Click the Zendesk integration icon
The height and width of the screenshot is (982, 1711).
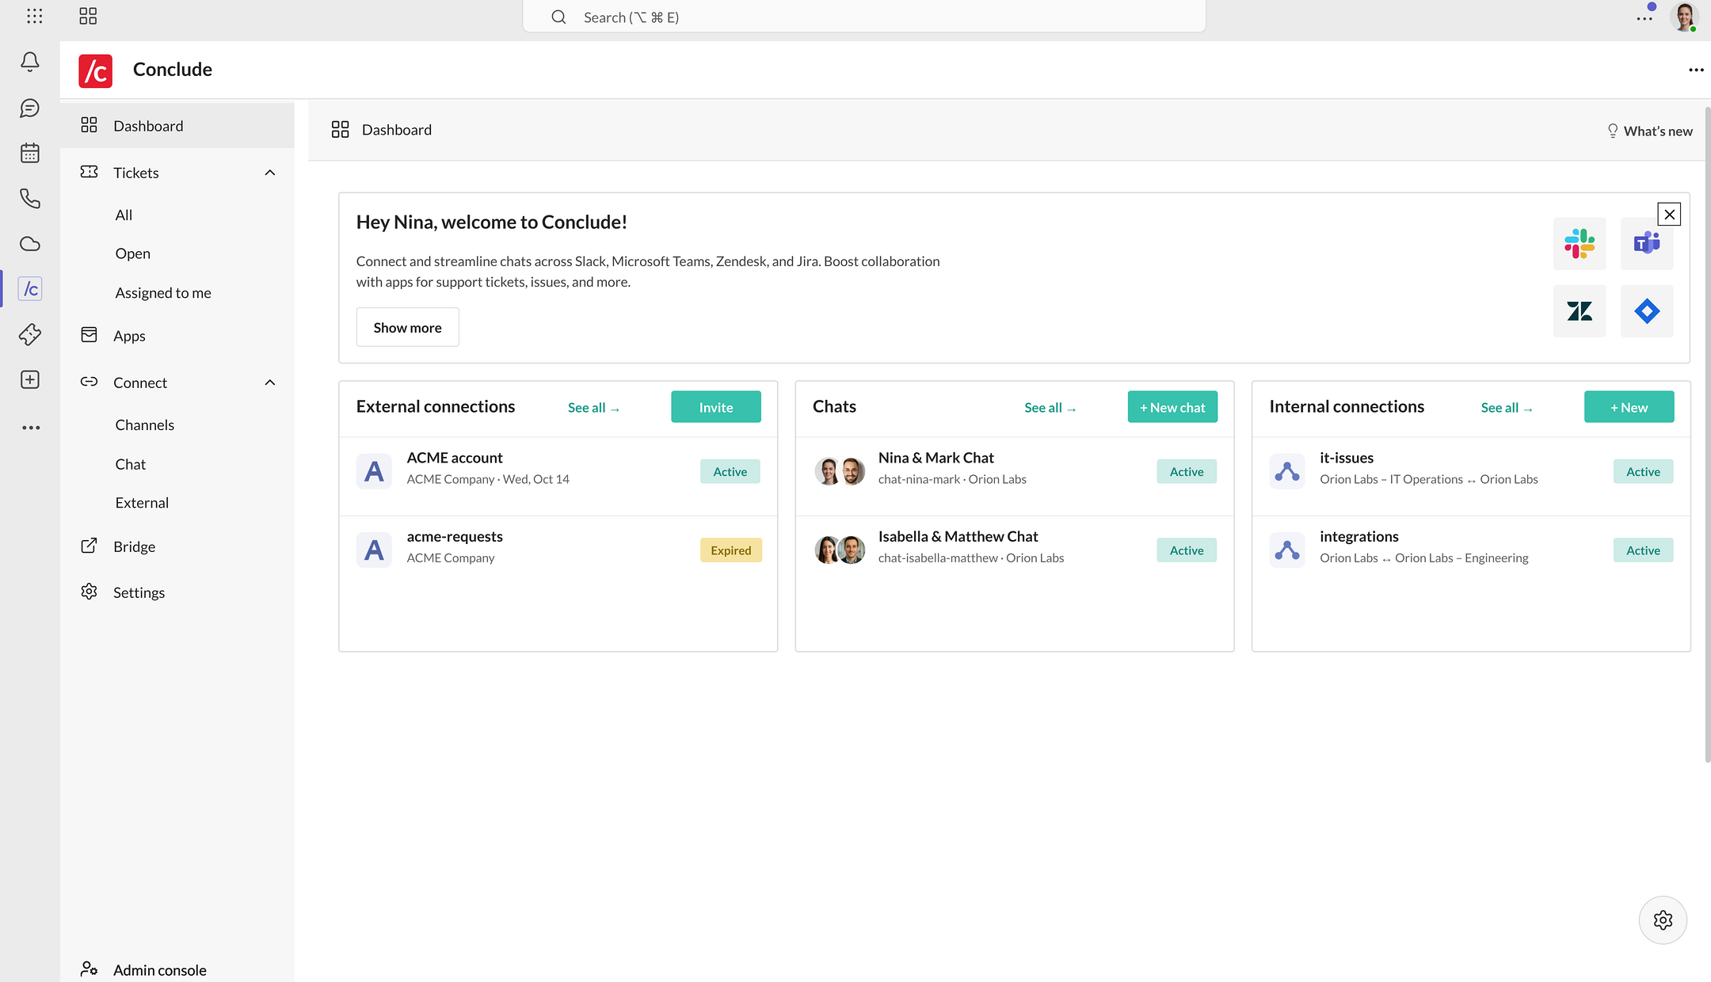click(1580, 311)
